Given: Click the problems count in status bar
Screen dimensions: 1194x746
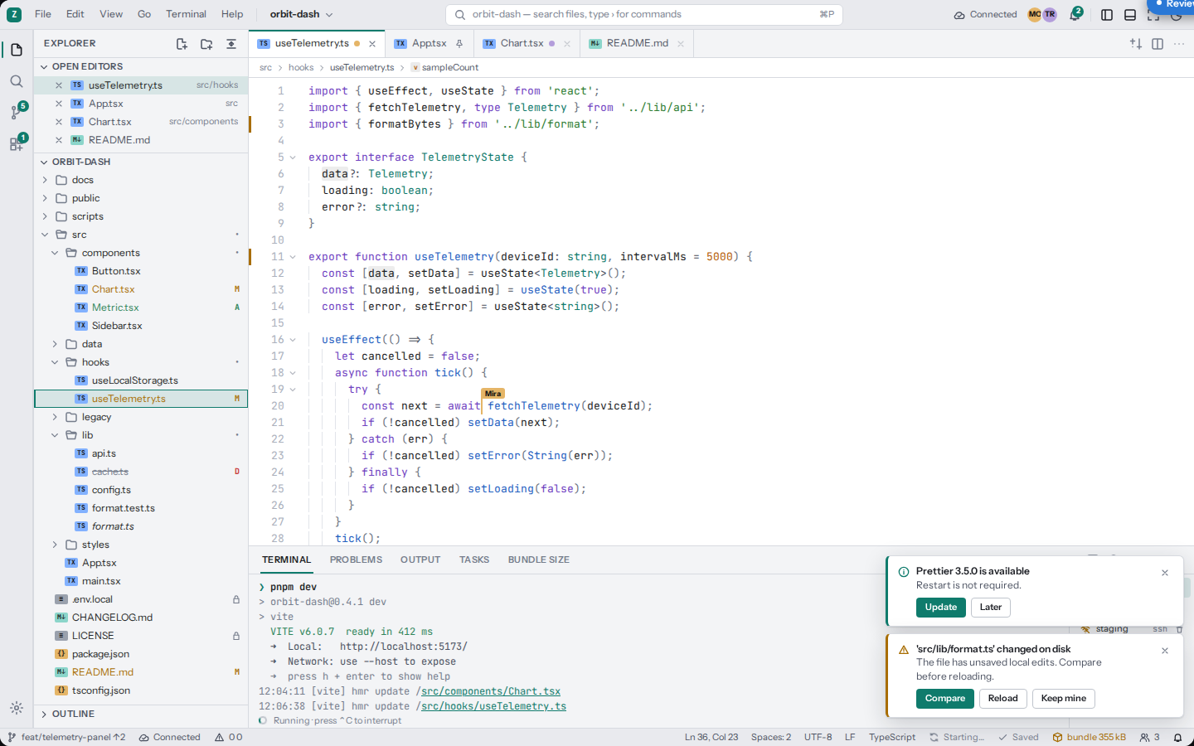Looking at the screenshot, I should pos(228,737).
